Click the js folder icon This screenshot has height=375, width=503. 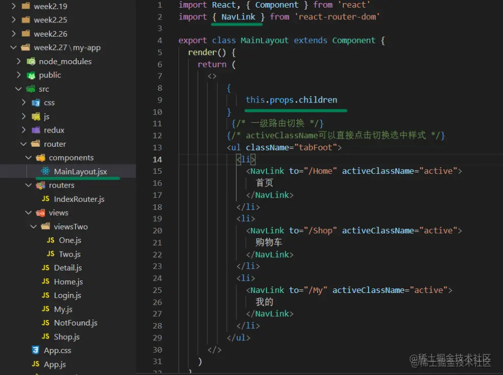pos(36,116)
